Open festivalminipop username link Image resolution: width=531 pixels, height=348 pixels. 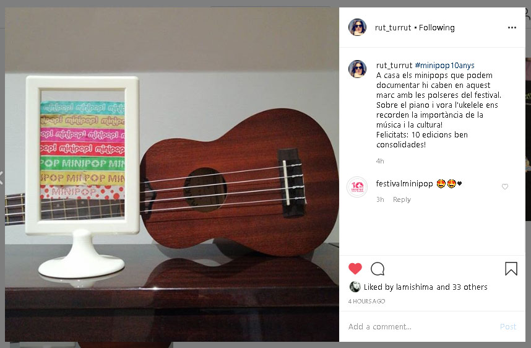(404, 184)
